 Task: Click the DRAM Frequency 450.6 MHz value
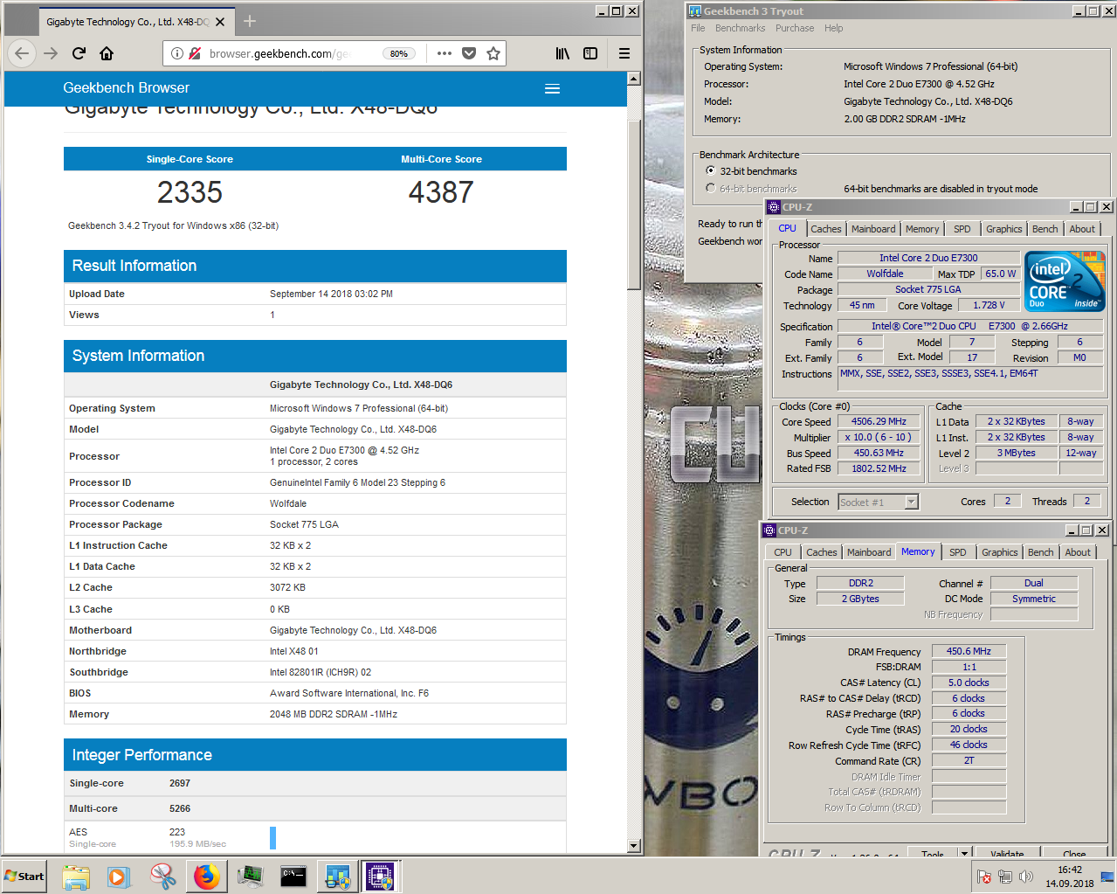pos(969,651)
